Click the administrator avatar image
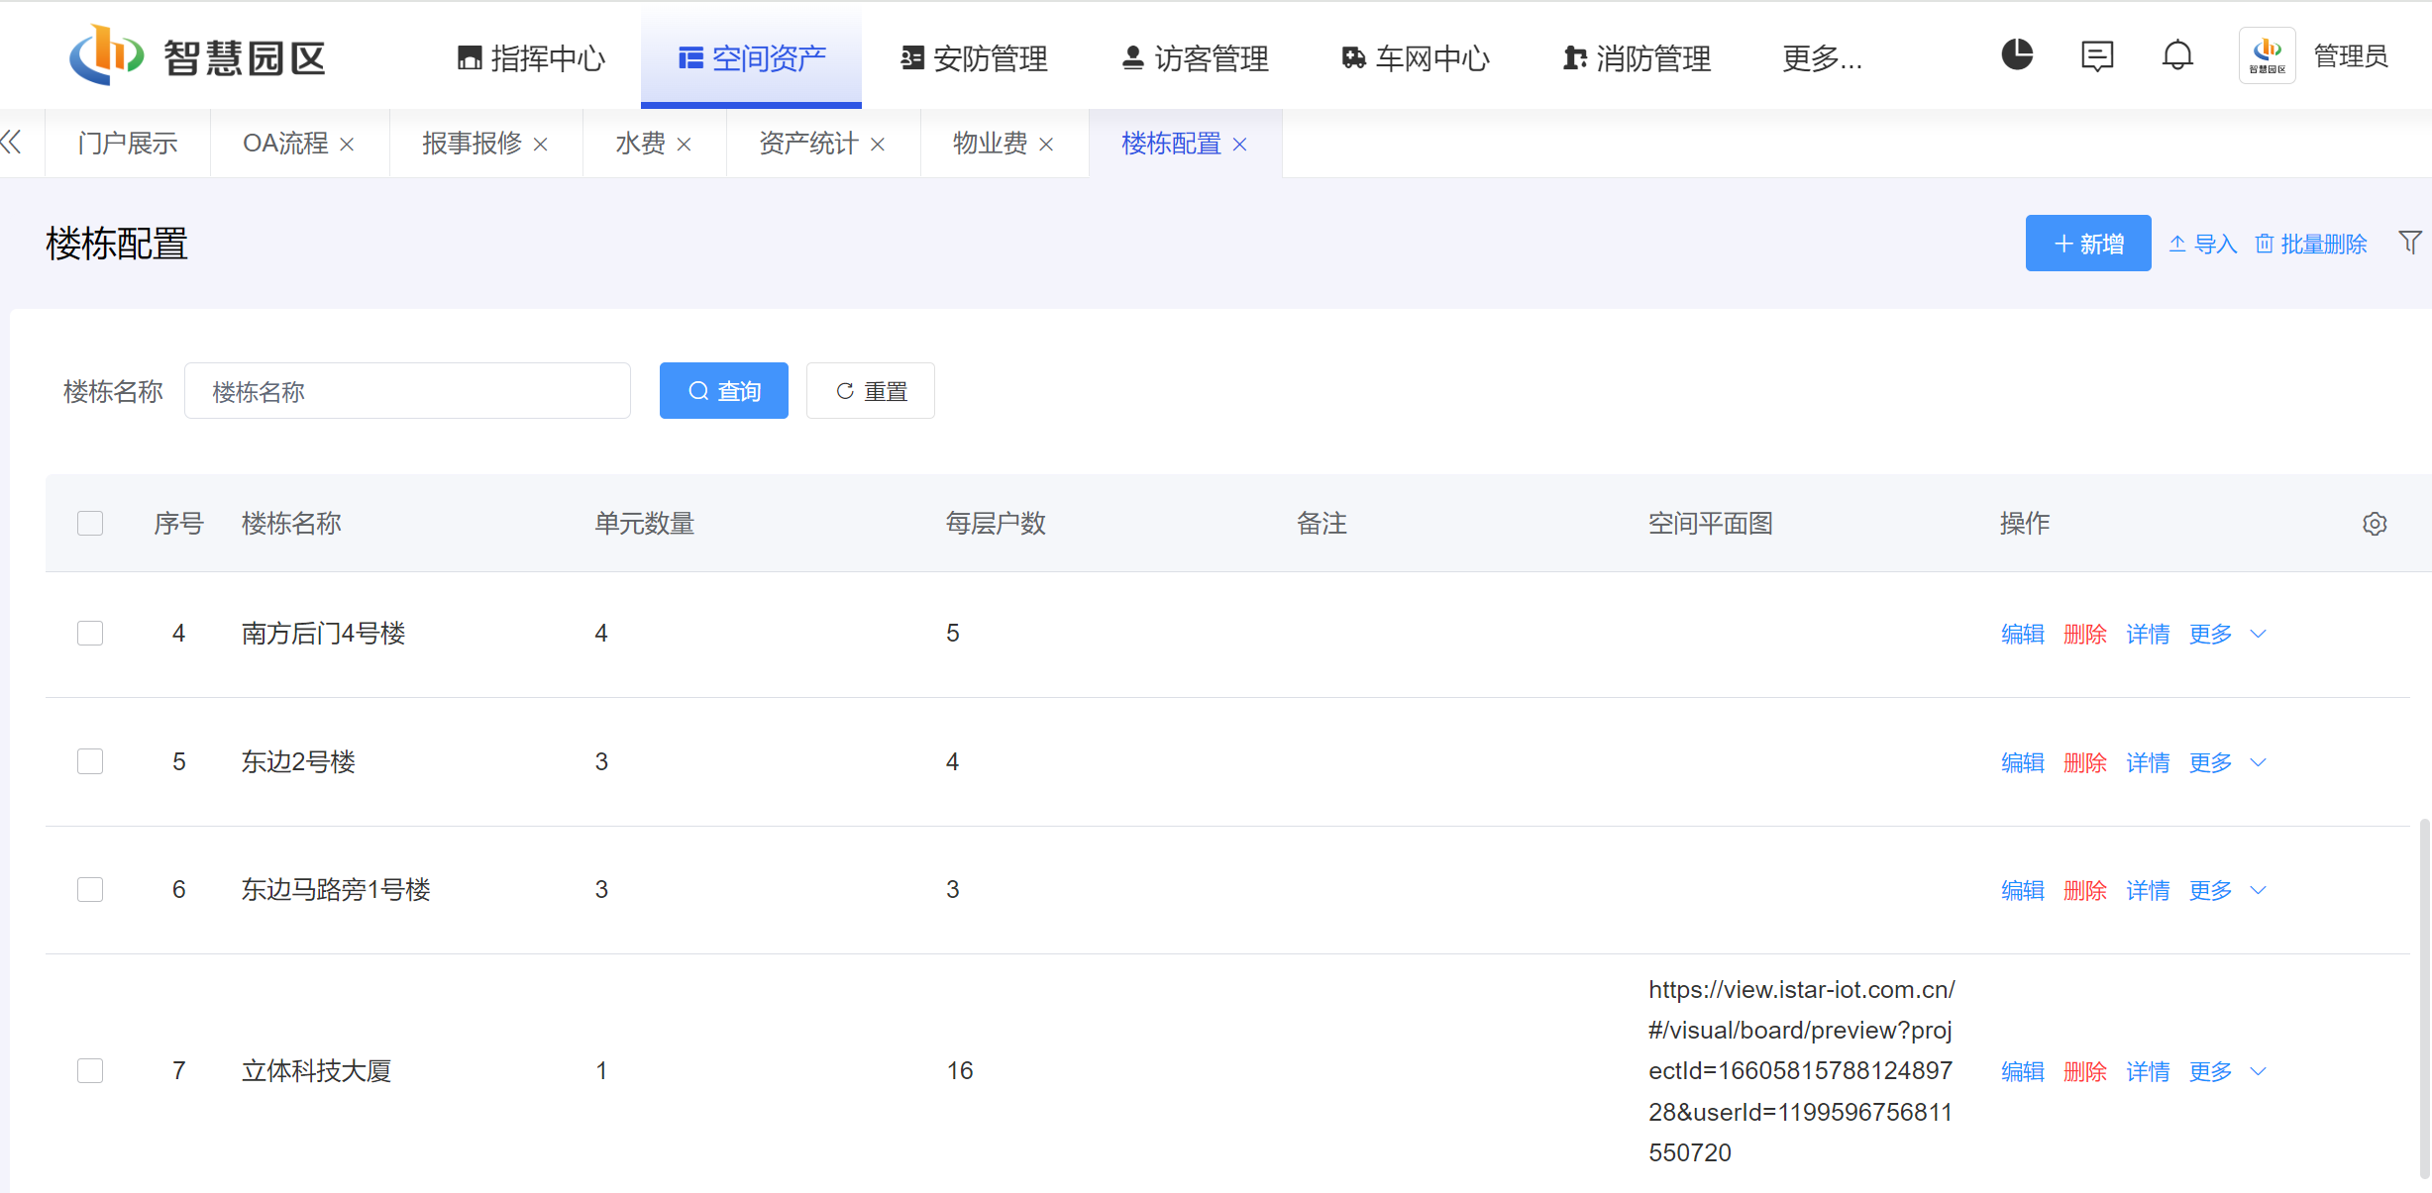Viewport: 2432px width, 1193px height. 2268,55
